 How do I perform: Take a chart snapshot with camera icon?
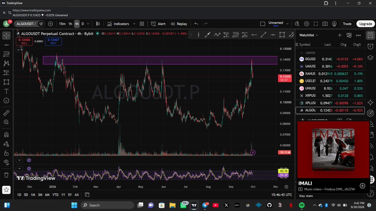click(325, 24)
